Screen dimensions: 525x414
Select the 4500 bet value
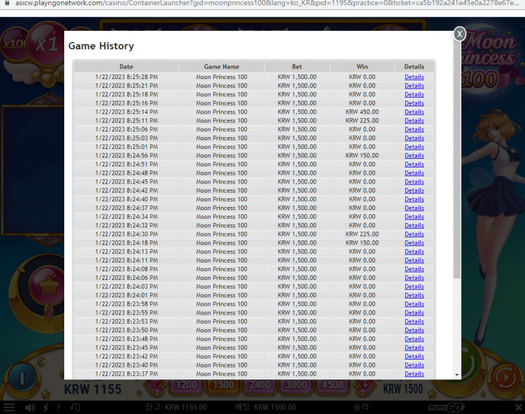[333, 385]
